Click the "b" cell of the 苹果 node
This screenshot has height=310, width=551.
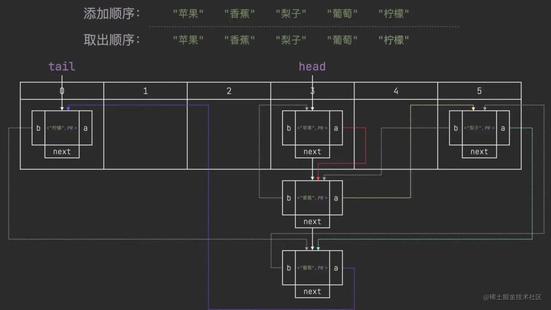click(289, 128)
